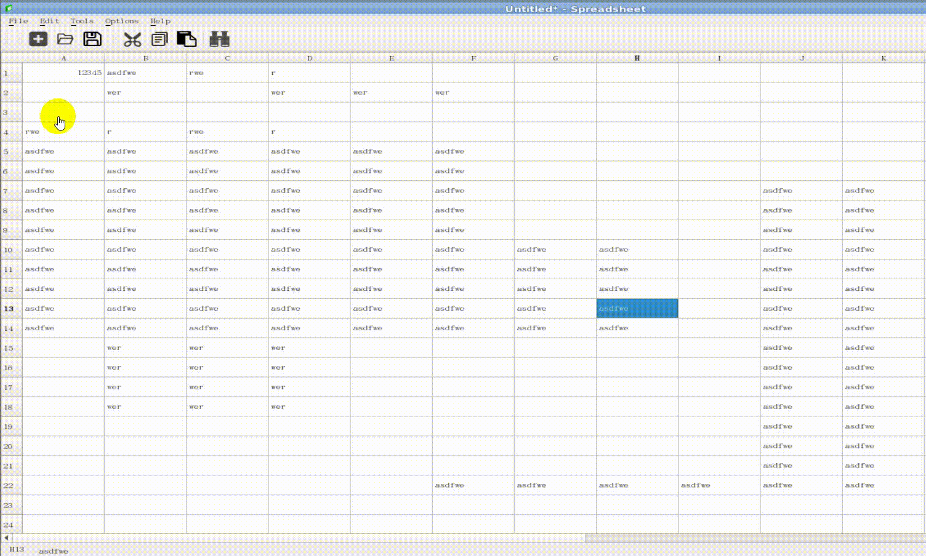
Task: Open the File menu
Action: [x=18, y=21]
